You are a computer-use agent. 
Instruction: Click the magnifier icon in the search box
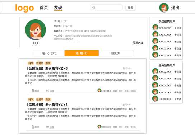coord(94,8)
